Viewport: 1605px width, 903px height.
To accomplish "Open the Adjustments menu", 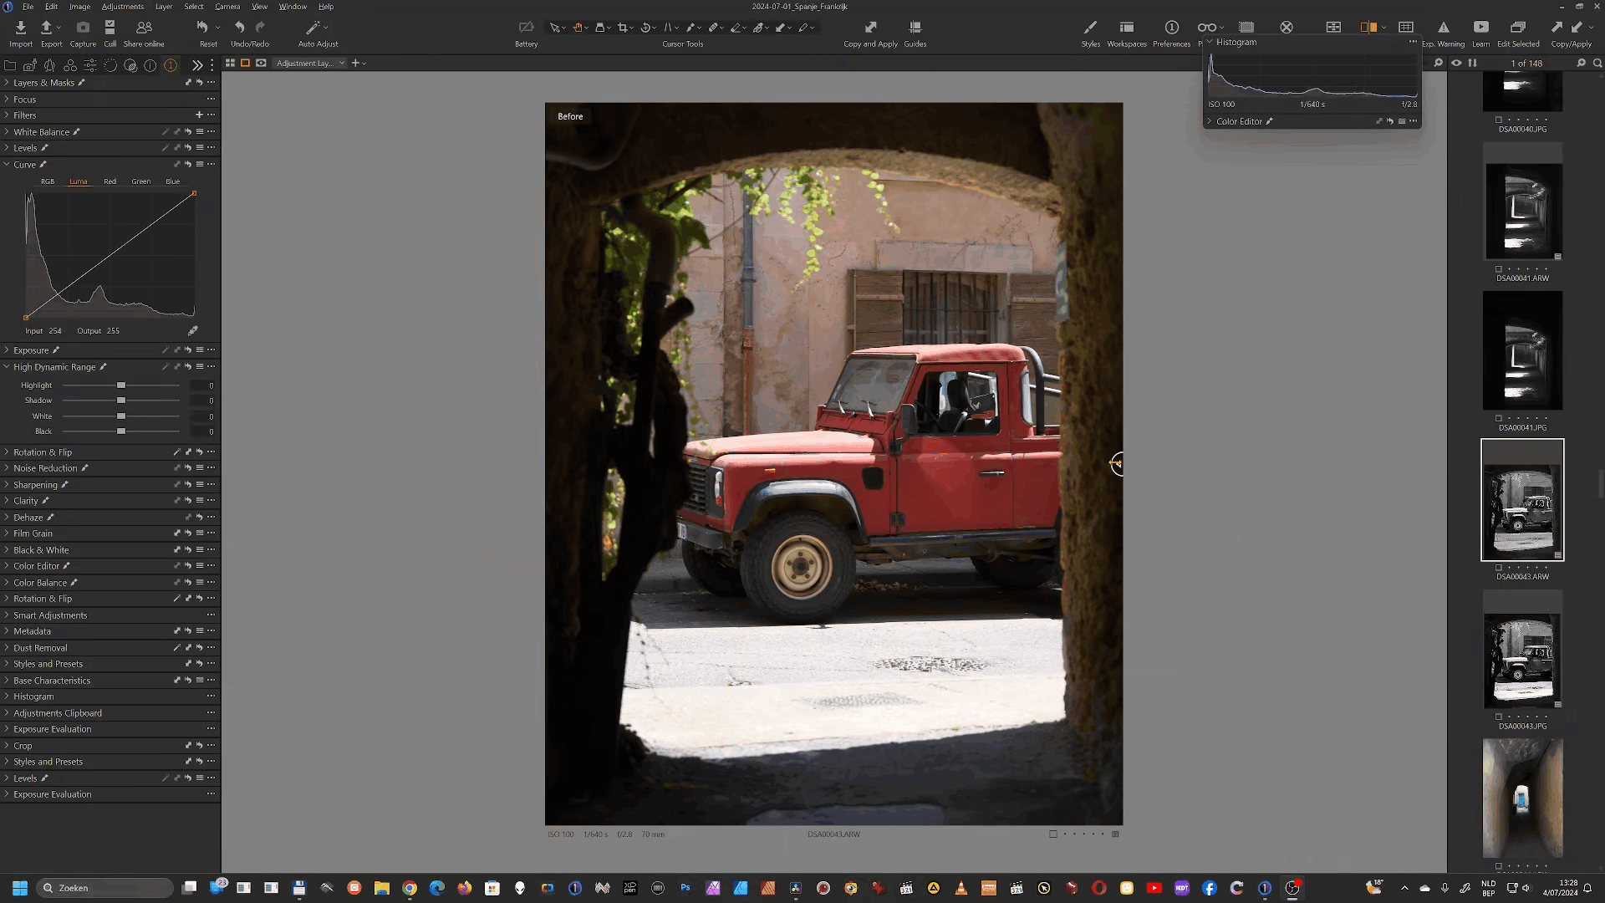I will point(123,7).
